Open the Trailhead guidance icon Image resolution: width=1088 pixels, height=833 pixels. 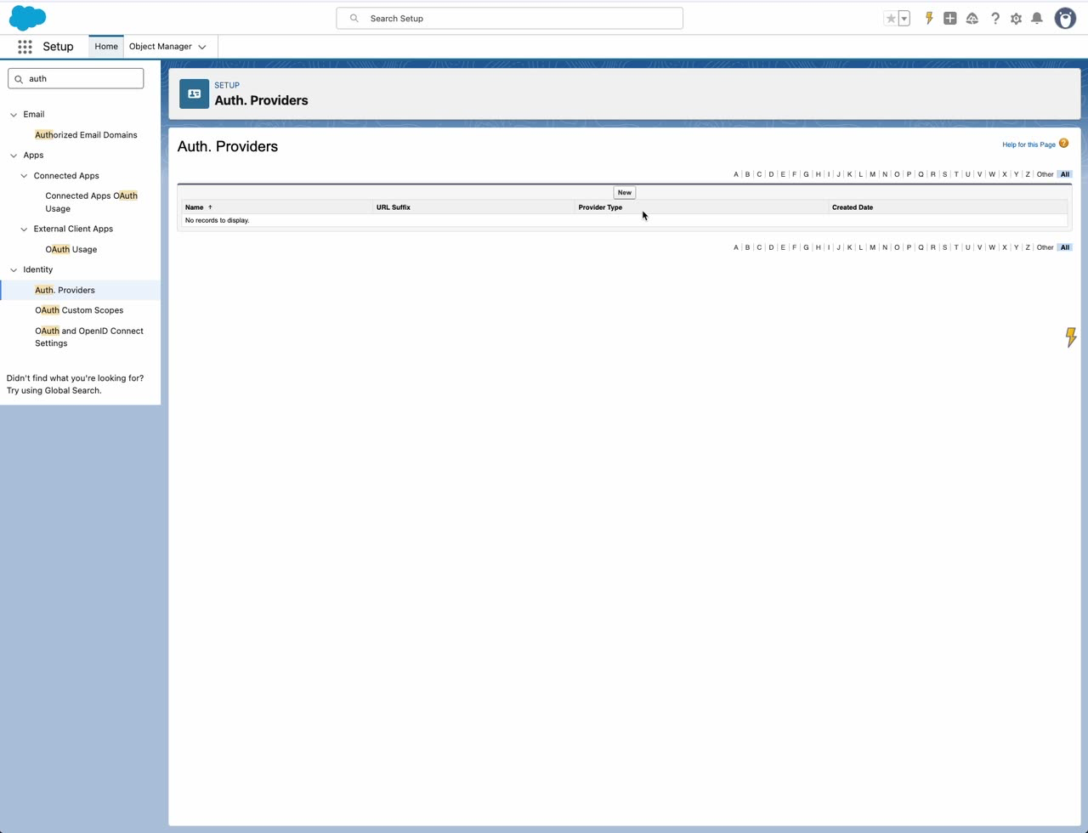coord(972,18)
